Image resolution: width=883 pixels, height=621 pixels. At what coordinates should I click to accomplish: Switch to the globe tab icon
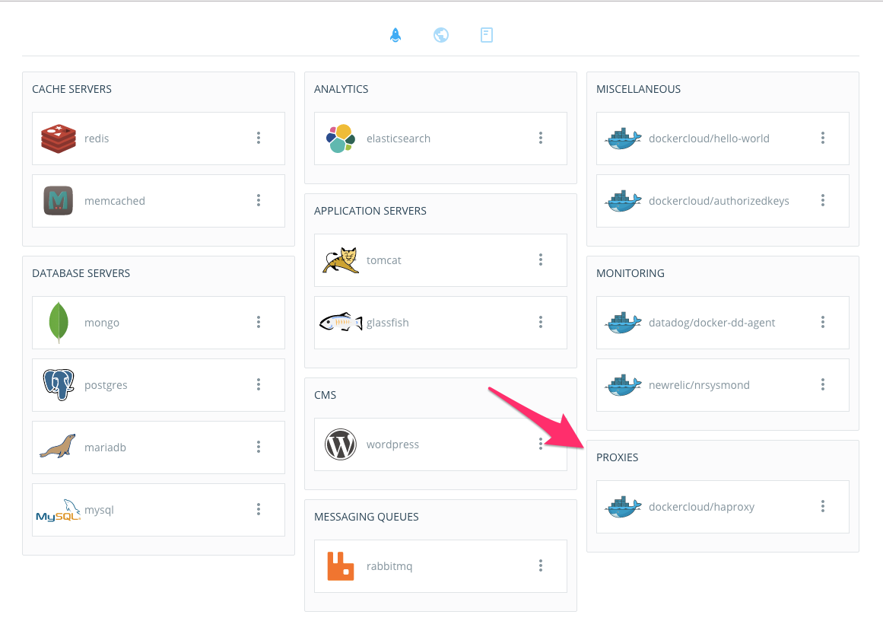pos(441,35)
